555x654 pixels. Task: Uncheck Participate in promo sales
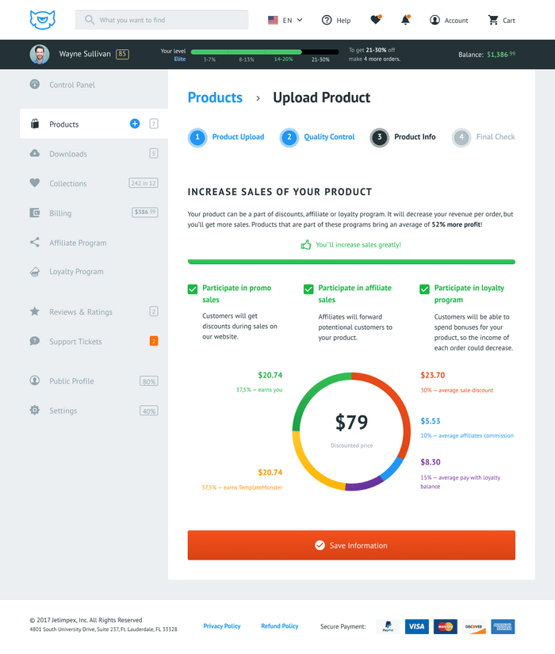pos(193,289)
